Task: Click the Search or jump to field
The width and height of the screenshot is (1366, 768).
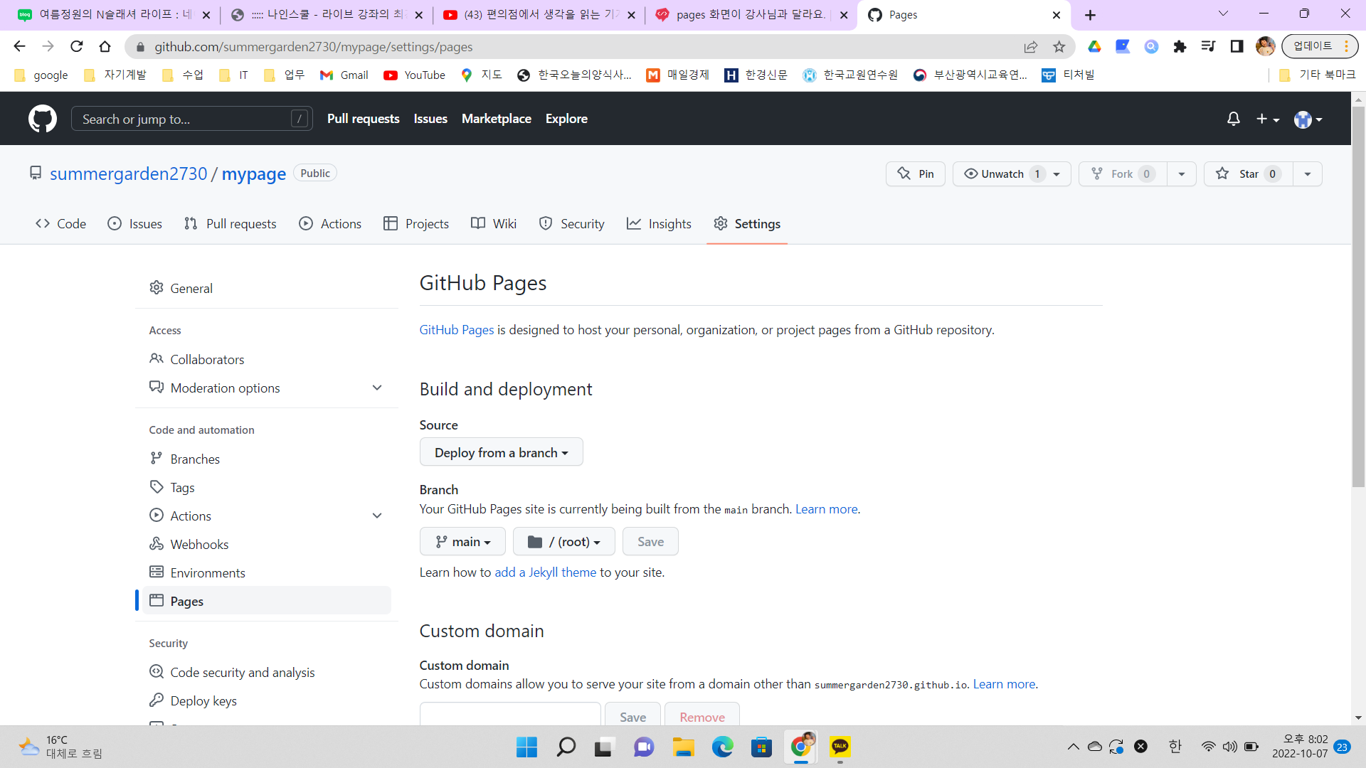Action: pyautogui.click(x=192, y=119)
